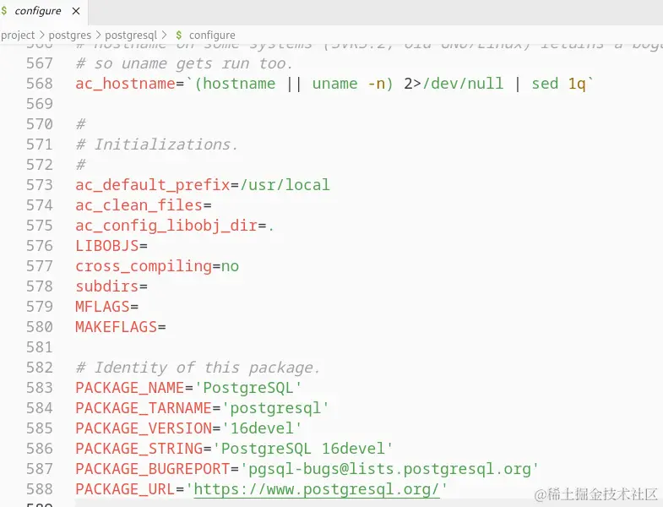Click the 'no' value of cross_compiling
The height and width of the screenshot is (507, 663).
(230, 267)
